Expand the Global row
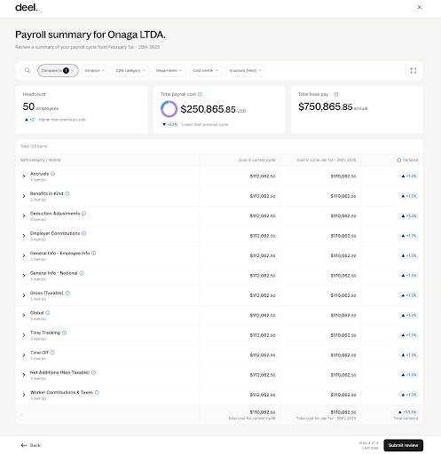Viewport: 441px width, 454px height. click(x=24, y=315)
